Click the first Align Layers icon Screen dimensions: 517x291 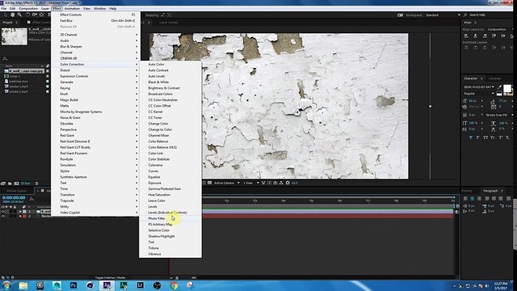coord(466,36)
